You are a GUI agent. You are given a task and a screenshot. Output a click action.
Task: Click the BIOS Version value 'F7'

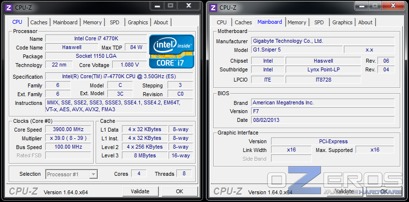click(x=323, y=111)
